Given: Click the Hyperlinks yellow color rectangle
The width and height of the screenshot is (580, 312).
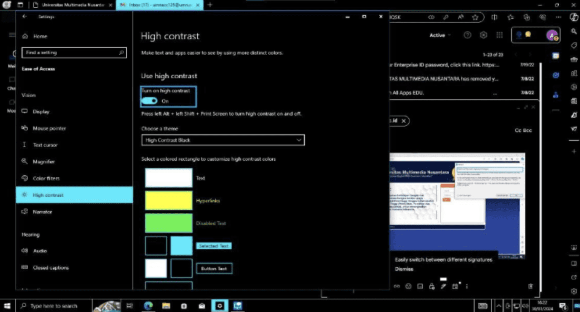Looking at the screenshot, I should click(169, 201).
